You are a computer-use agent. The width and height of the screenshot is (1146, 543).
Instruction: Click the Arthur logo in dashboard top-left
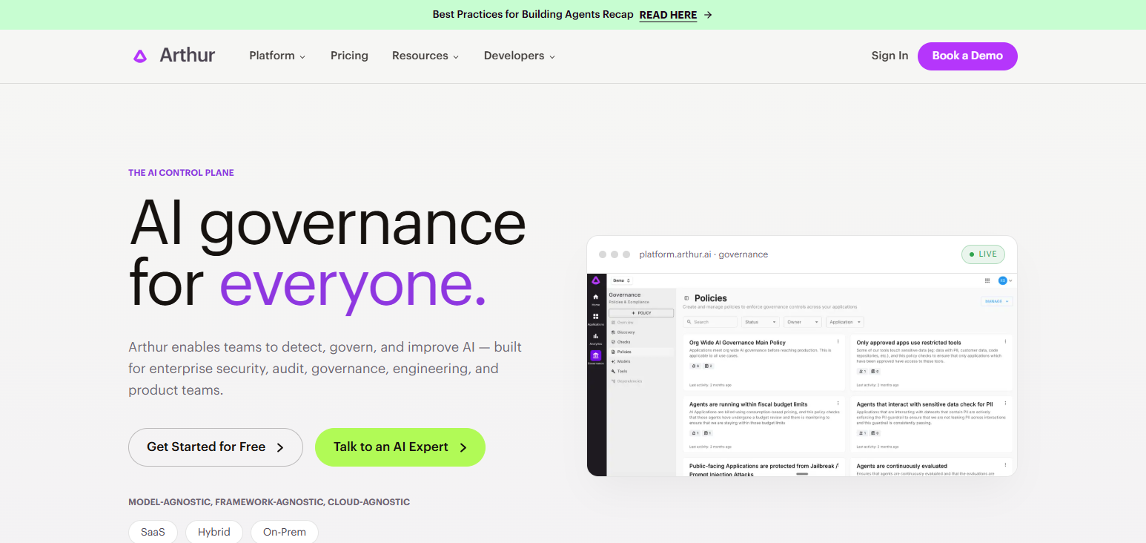click(x=596, y=280)
